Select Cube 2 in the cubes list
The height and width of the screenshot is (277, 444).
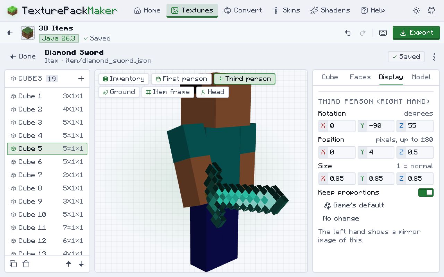tap(47, 109)
